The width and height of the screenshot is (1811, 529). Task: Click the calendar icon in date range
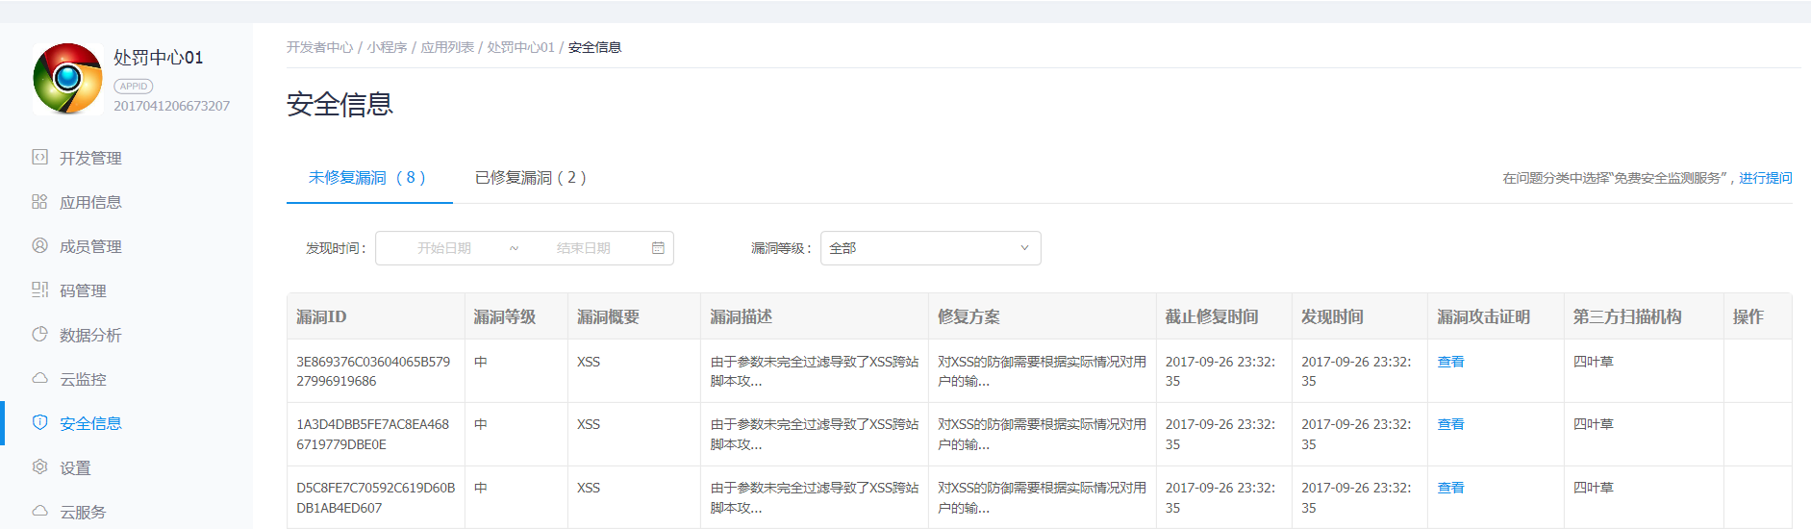[x=658, y=248]
